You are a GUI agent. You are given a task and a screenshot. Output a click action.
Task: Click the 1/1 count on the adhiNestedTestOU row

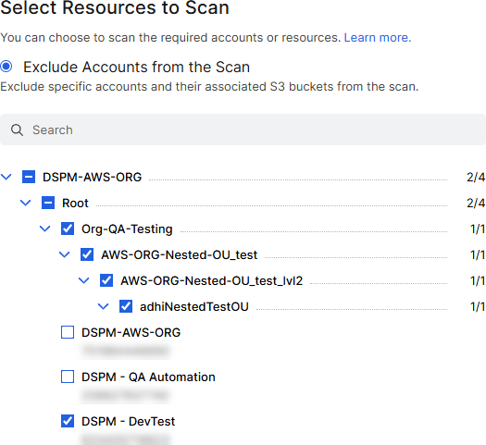click(478, 307)
